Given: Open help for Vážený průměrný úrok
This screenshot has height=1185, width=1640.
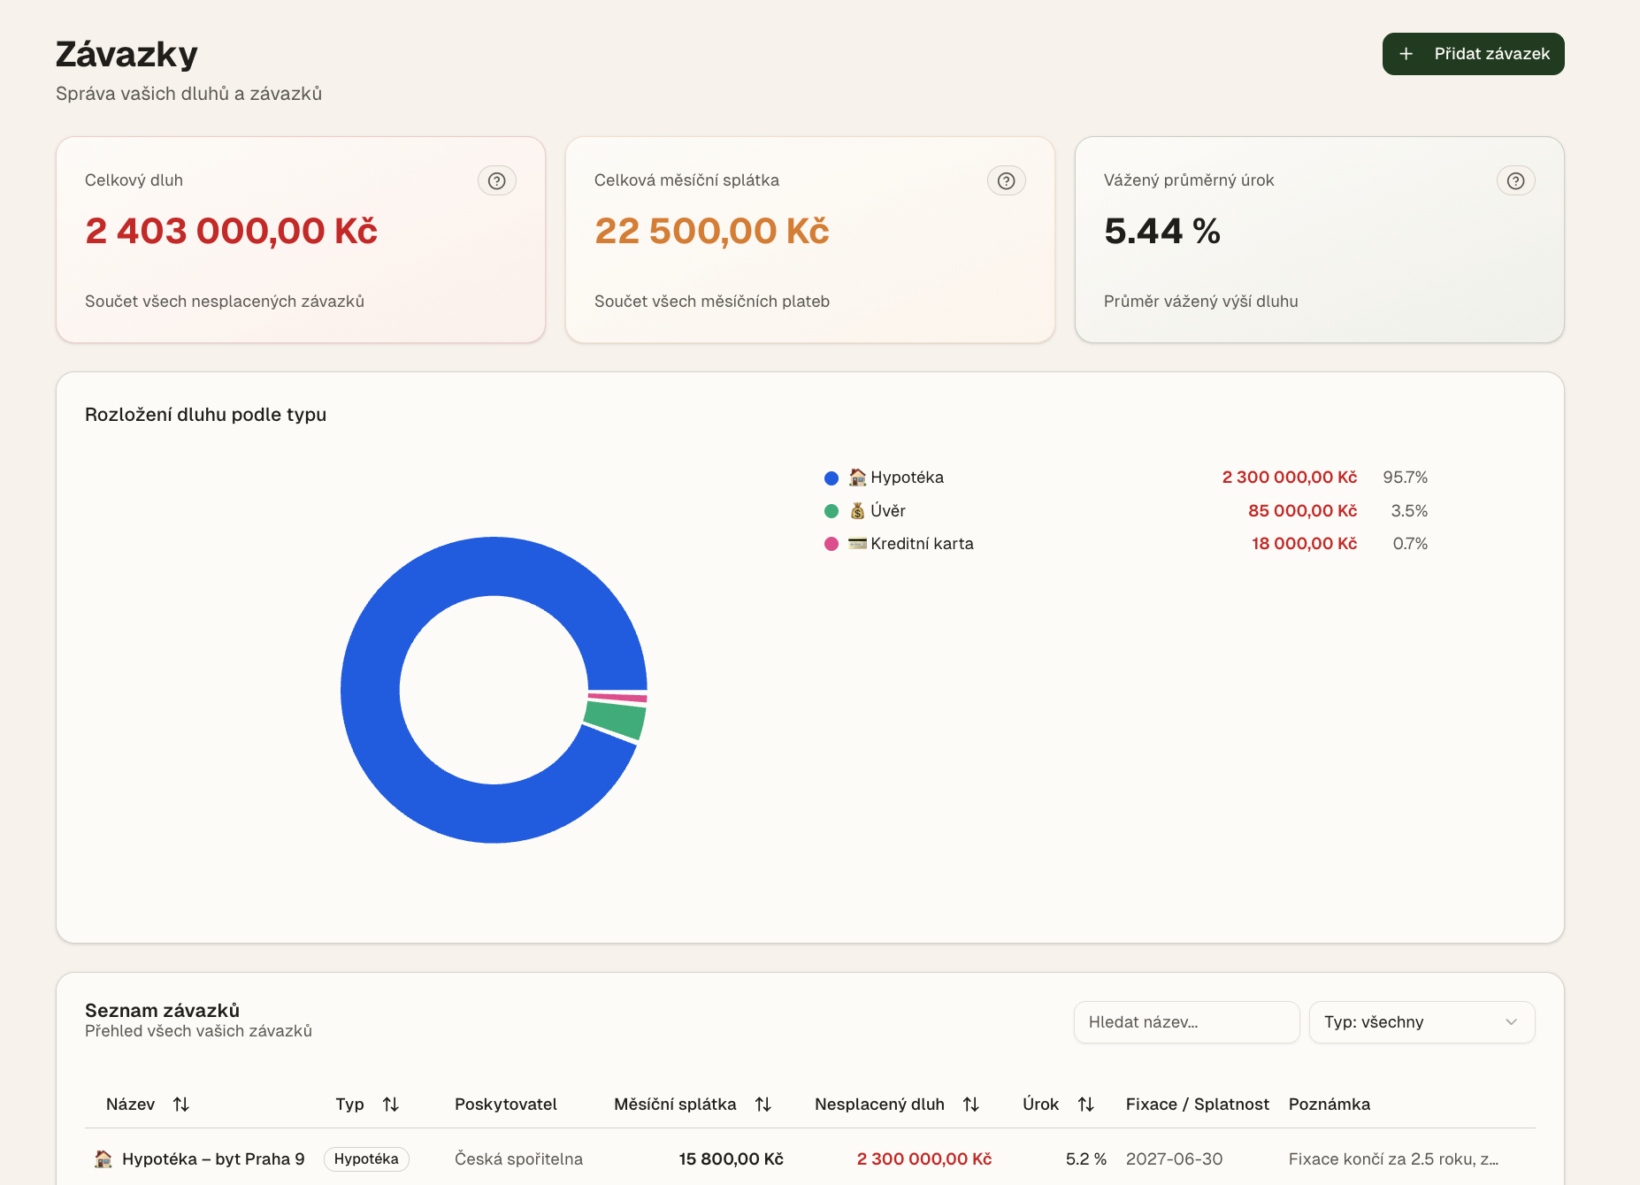Looking at the screenshot, I should pyautogui.click(x=1515, y=180).
